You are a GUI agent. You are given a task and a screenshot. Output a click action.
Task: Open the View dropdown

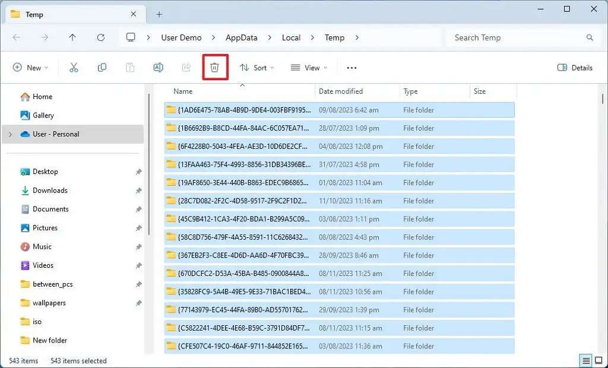[308, 67]
